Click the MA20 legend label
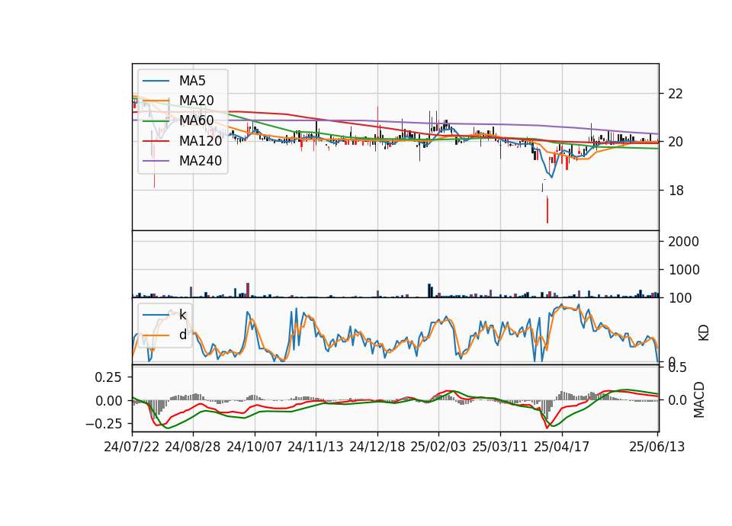Image resolution: width=732 pixels, height=526 pixels. pos(196,101)
